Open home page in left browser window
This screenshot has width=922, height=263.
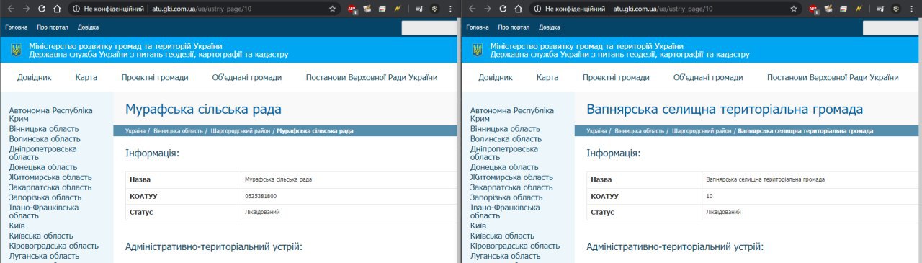tap(58, 9)
